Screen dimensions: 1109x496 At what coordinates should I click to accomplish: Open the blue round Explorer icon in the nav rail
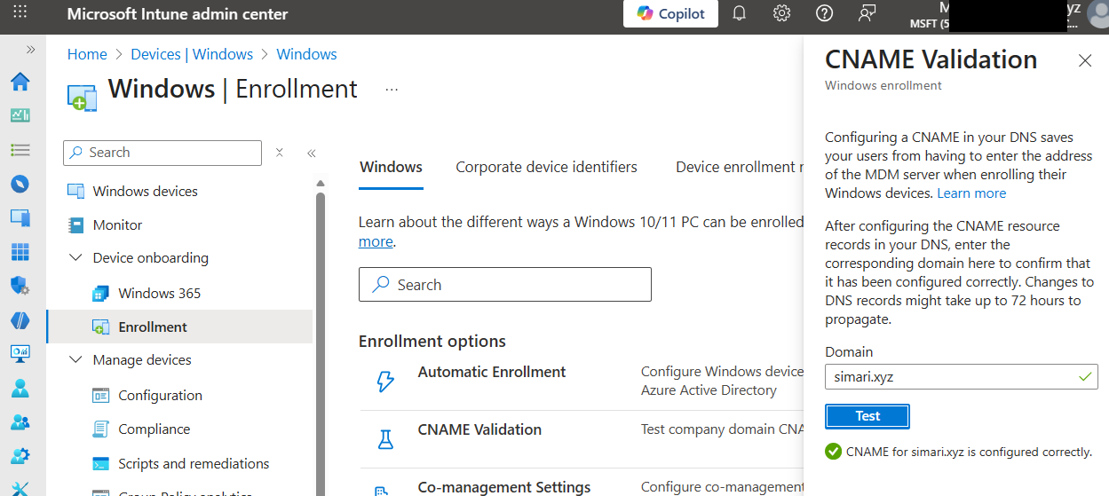tap(20, 184)
